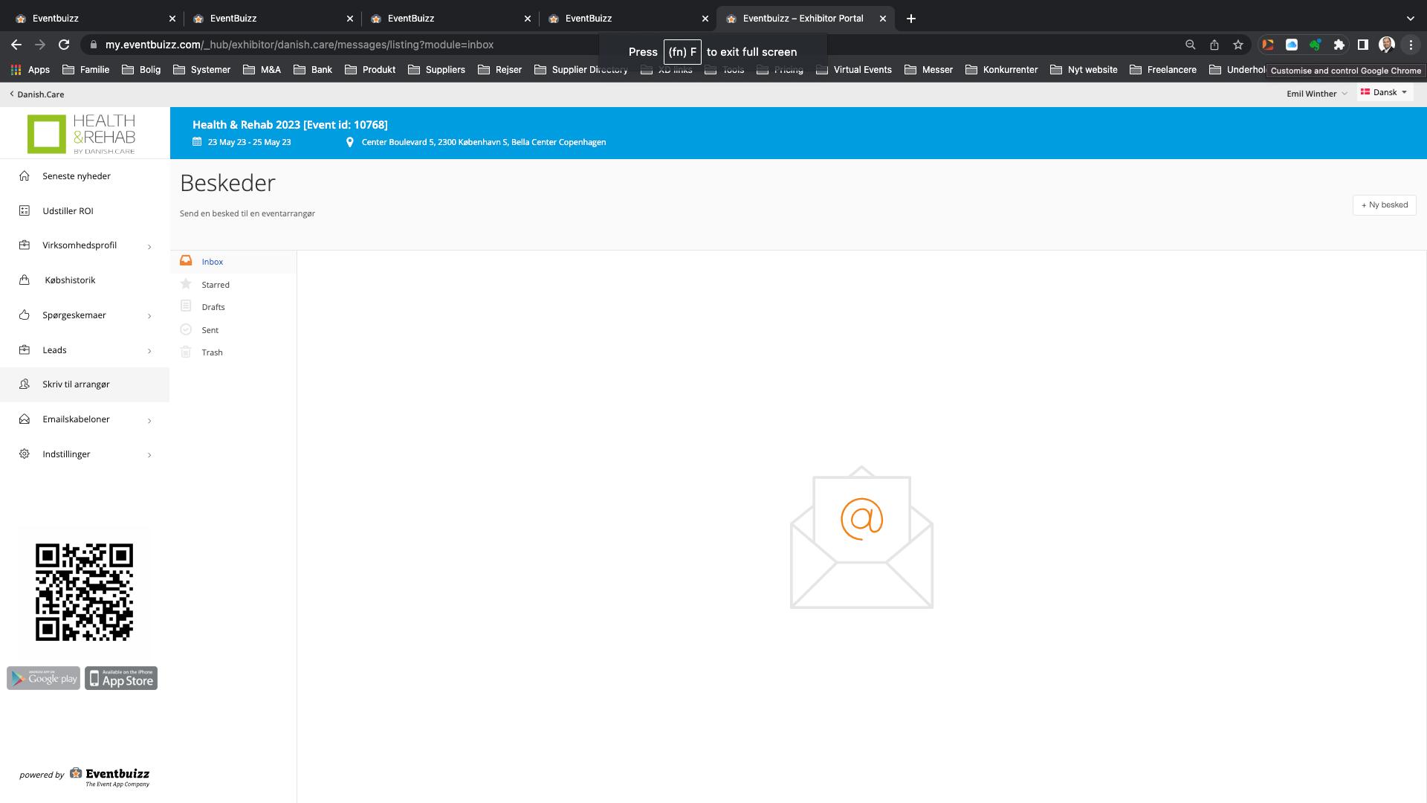Screen dimensions: 1427x803
Task: Open Emil Winther user dropdown
Action: pos(1316,94)
